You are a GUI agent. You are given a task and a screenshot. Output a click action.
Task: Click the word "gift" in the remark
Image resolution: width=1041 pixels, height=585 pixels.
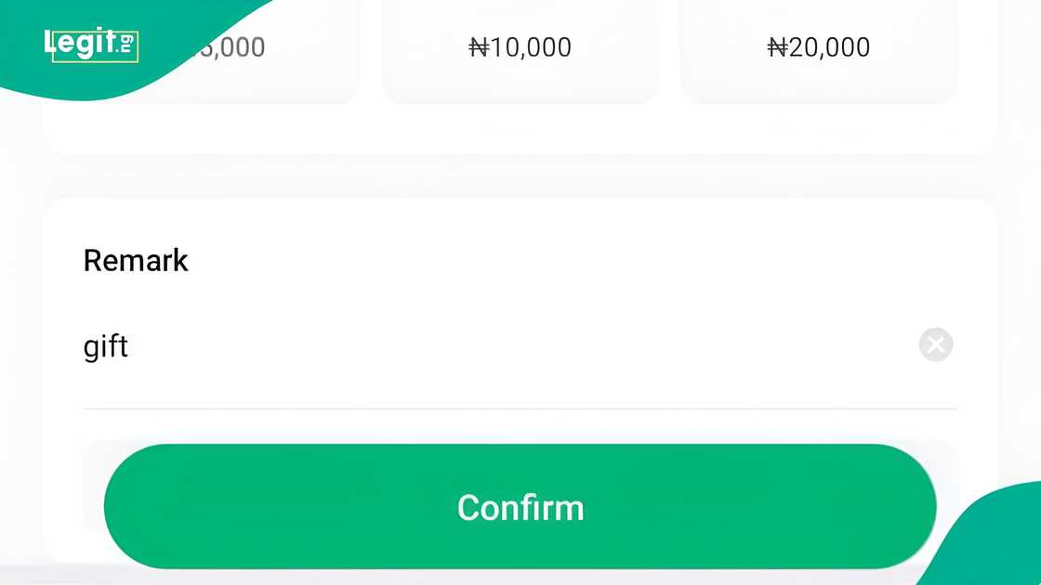[x=106, y=346]
